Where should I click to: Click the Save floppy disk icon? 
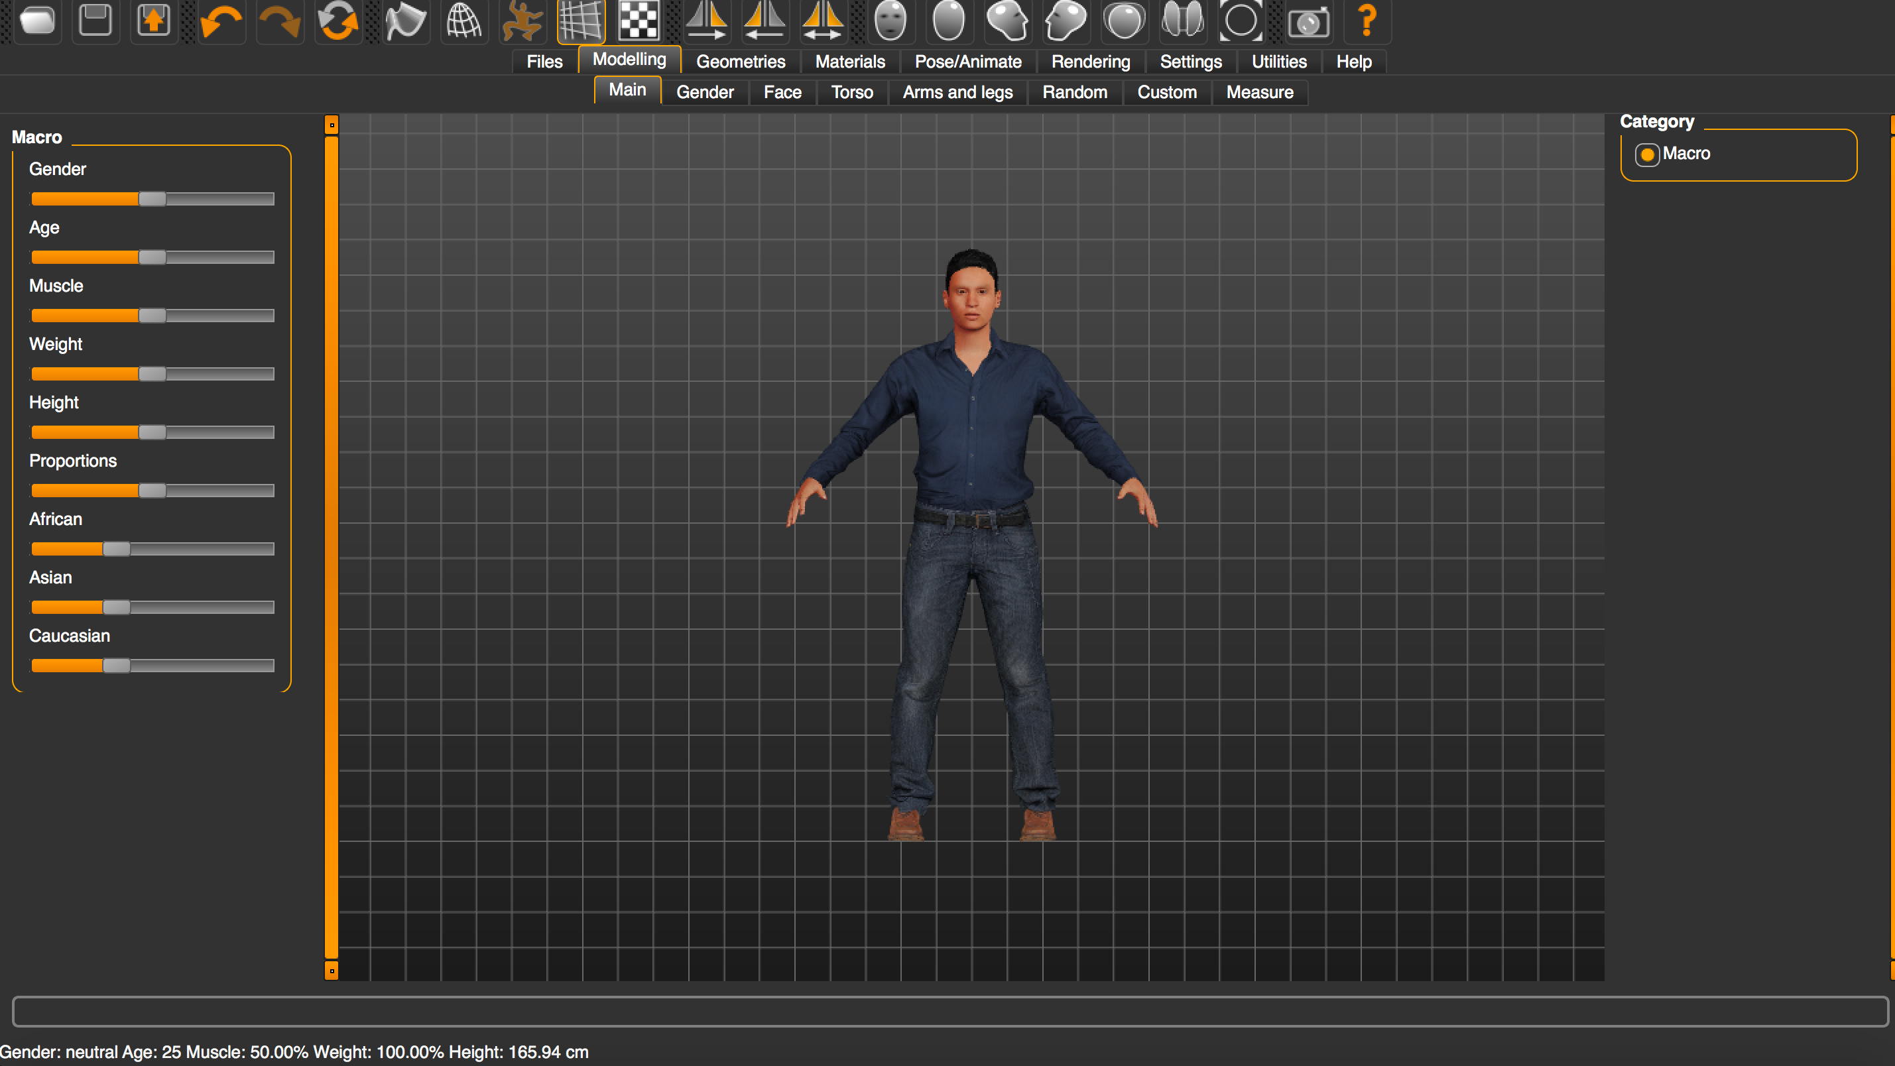95,21
